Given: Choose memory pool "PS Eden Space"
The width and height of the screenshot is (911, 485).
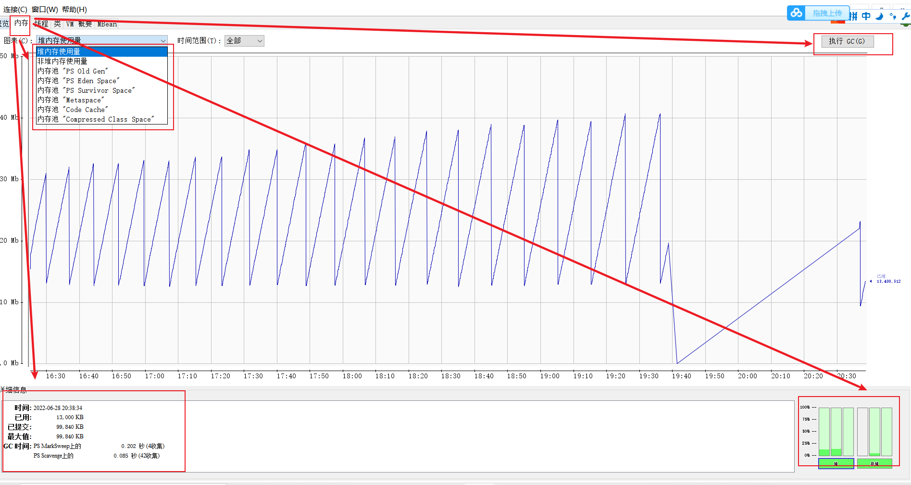Looking at the screenshot, I should [x=102, y=81].
